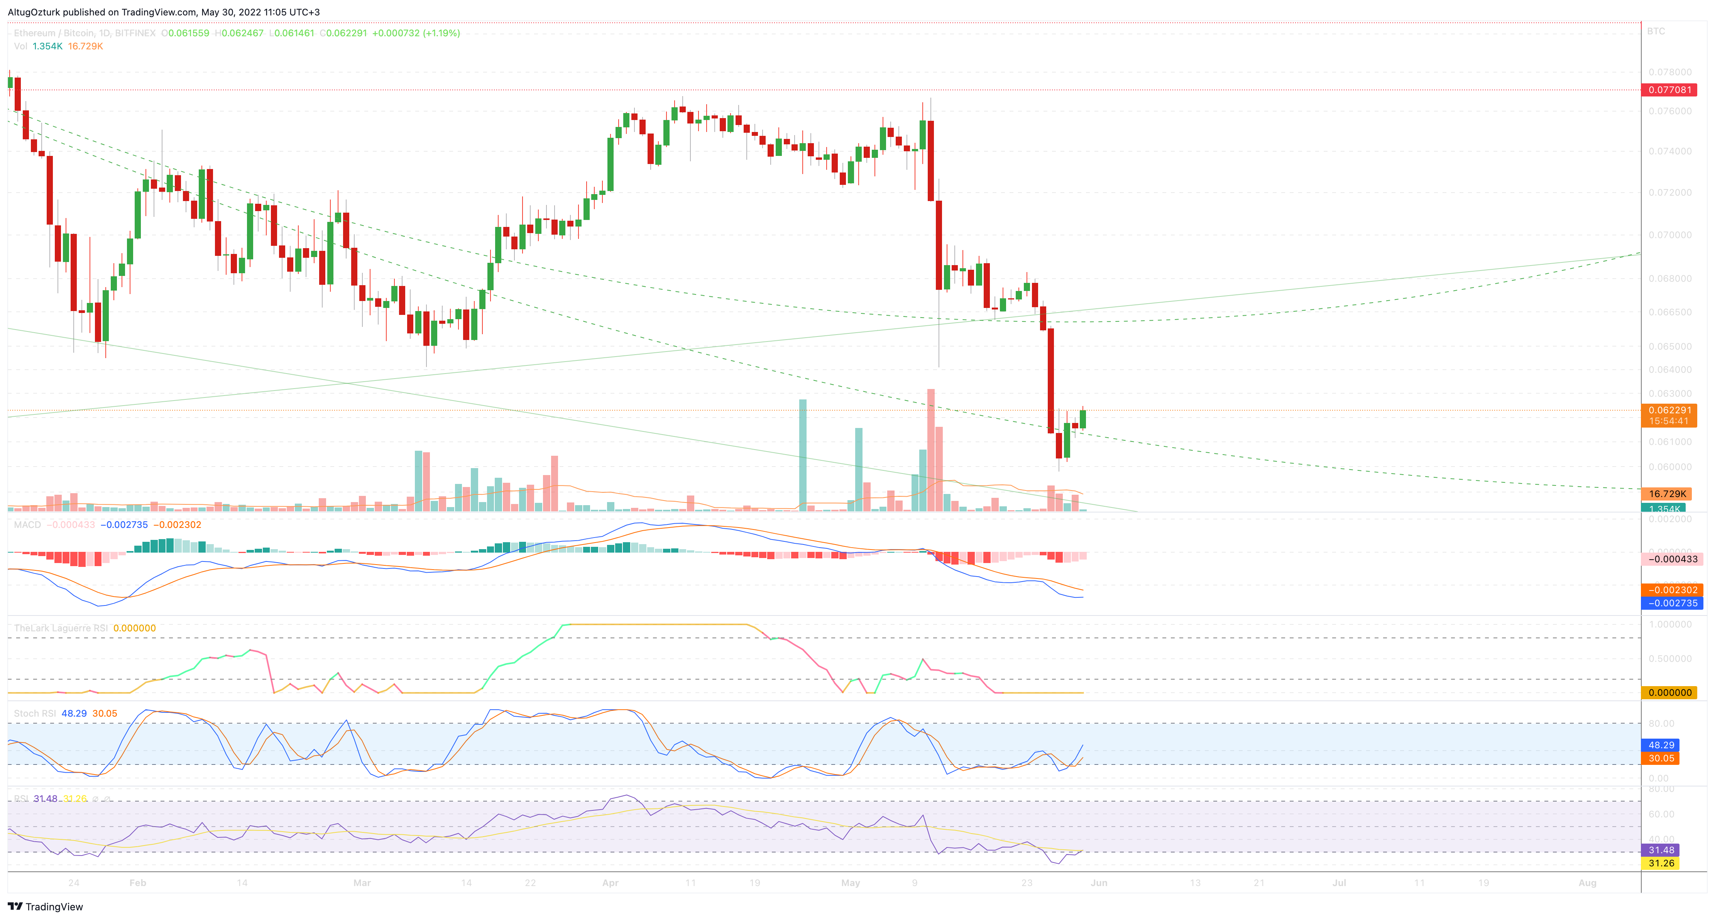1715x920 pixels.
Task: Click the 60.00 RSI axis tick
Action: pos(1661,814)
